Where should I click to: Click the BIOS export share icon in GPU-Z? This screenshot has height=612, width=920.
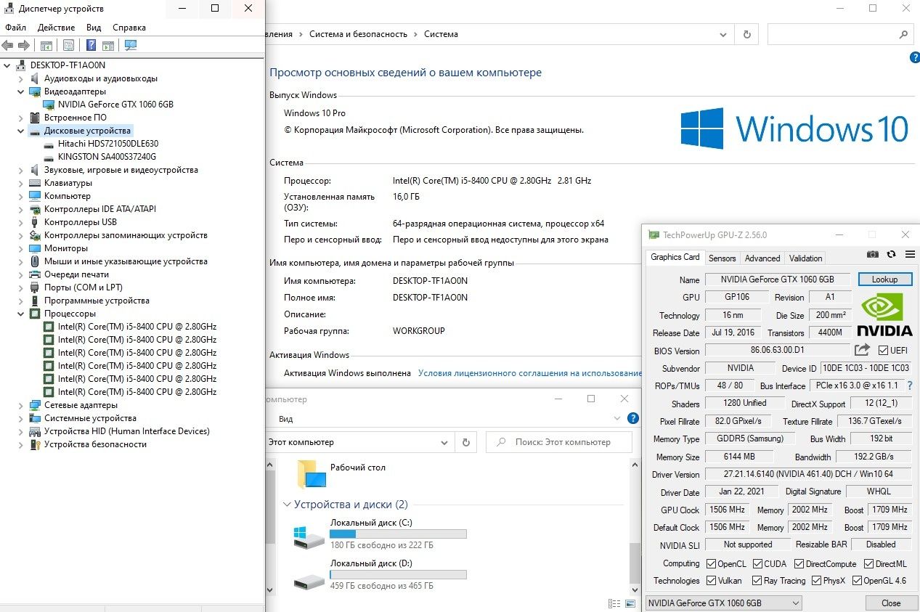click(x=862, y=350)
